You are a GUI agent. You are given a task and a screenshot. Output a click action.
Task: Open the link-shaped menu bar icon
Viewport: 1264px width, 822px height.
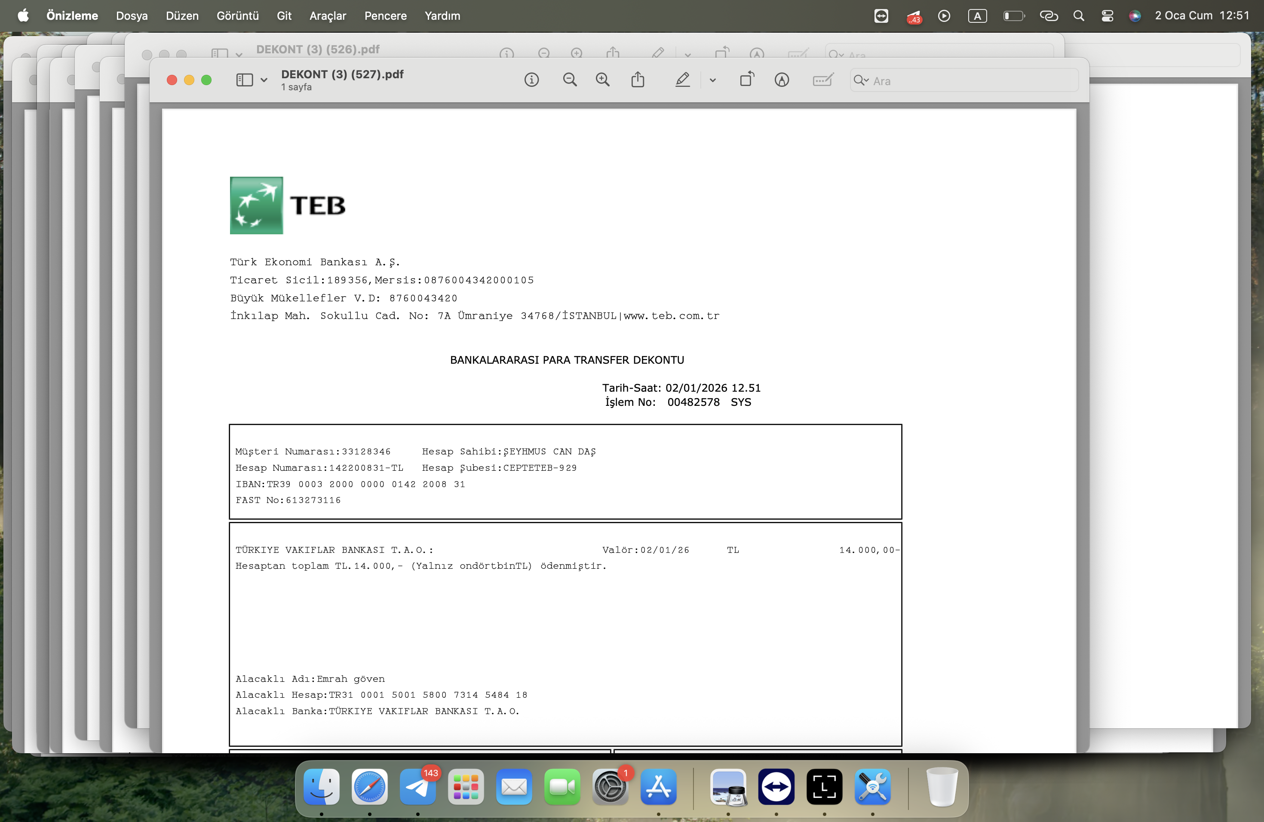pos(1048,16)
